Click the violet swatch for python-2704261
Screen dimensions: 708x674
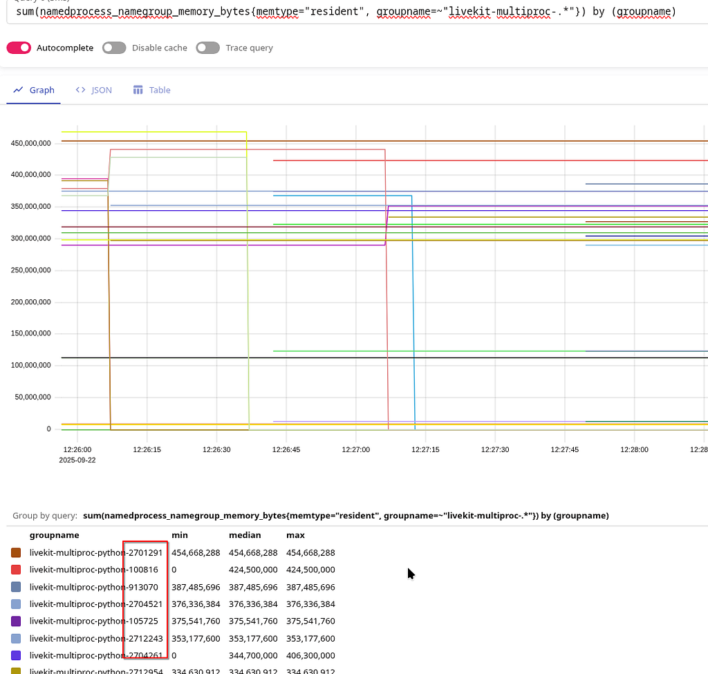16,655
